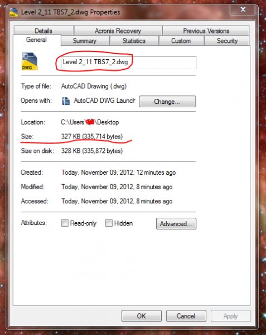Select the General tab

click(x=37, y=40)
